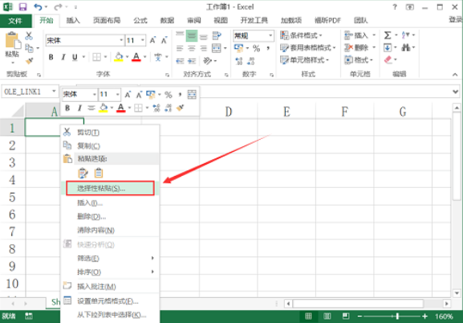Toggle Bold in the mini toolbar

67,108
